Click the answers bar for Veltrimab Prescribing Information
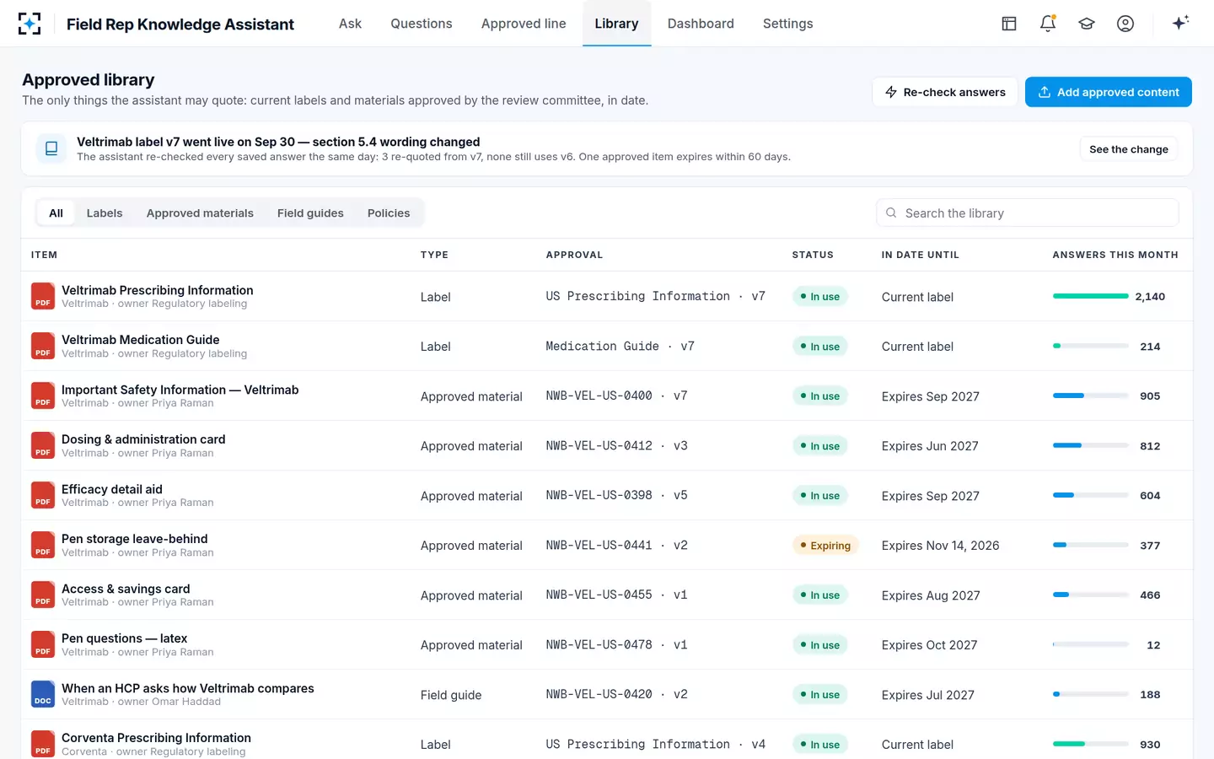 1091,296
